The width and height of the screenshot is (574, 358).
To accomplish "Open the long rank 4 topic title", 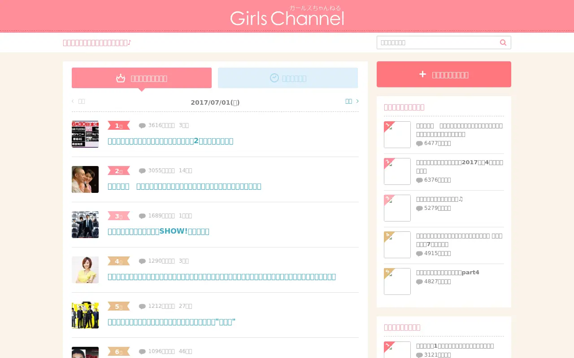I will [222, 277].
